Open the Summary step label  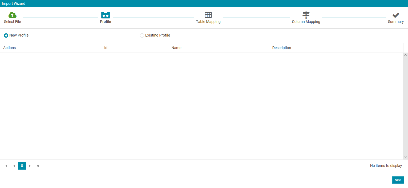tap(396, 22)
